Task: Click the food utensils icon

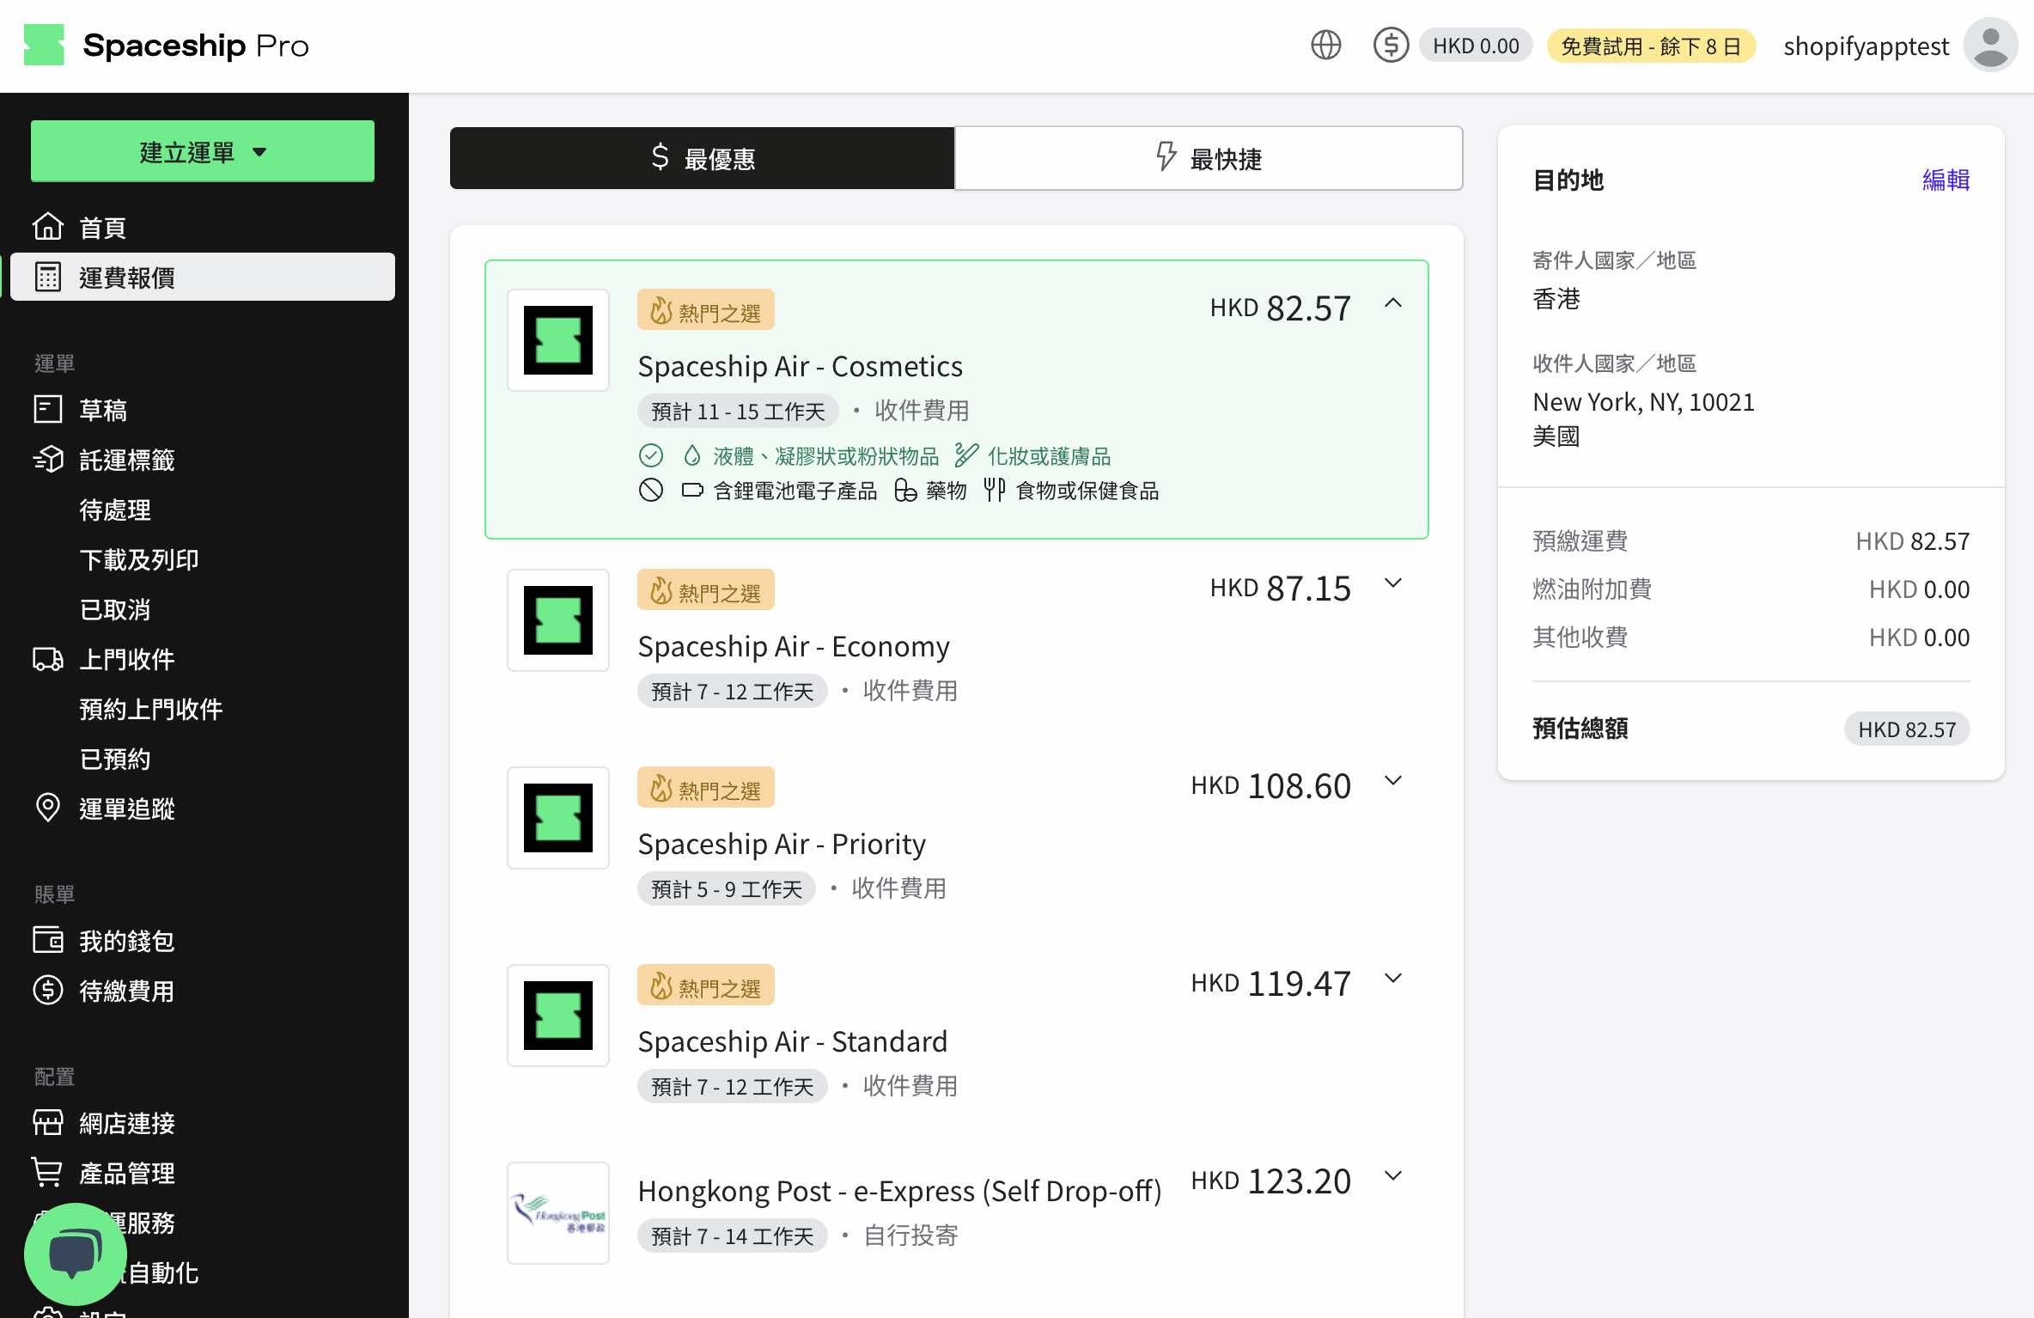Action: pos(995,490)
